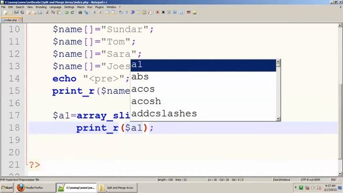The width and height of the screenshot is (343, 193).
Task: Open the Encoding menu
Action: 41,7
